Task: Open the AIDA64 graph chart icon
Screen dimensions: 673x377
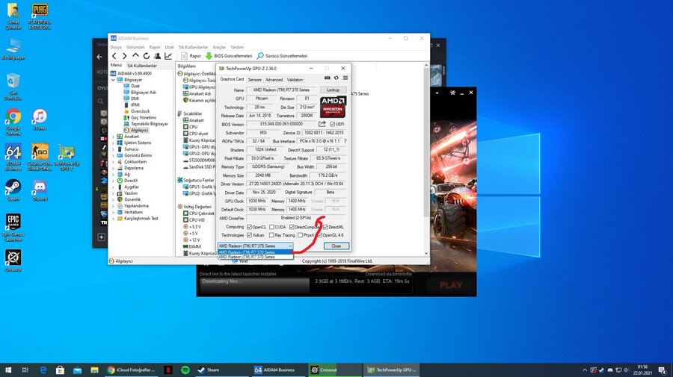Action: tap(168, 56)
